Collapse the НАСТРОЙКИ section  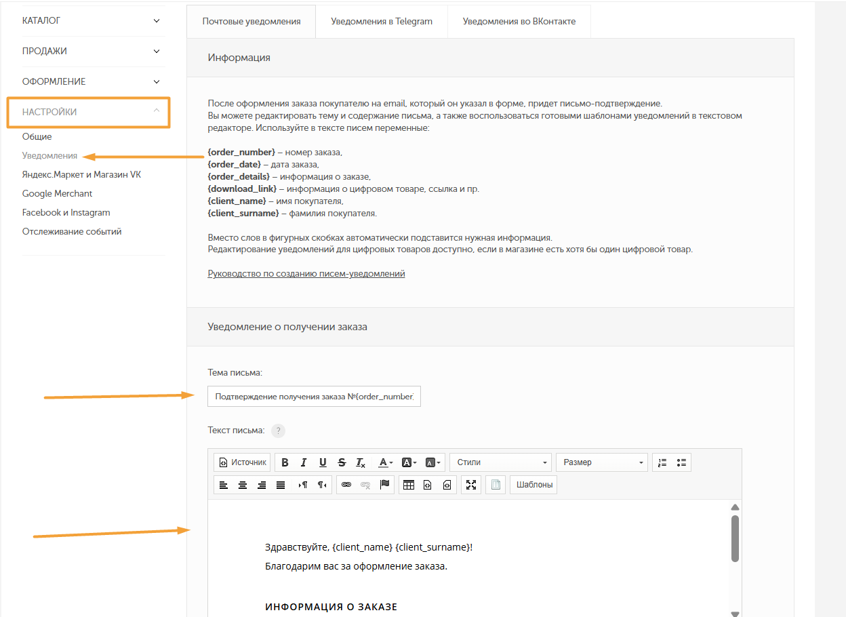coord(91,112)
